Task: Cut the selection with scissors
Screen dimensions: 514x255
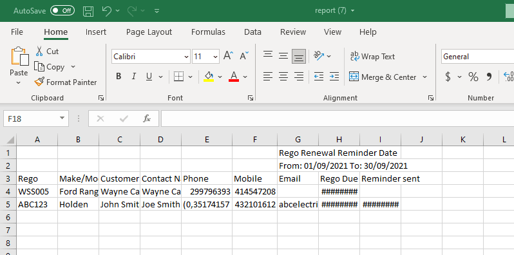Action: [47, 52]
